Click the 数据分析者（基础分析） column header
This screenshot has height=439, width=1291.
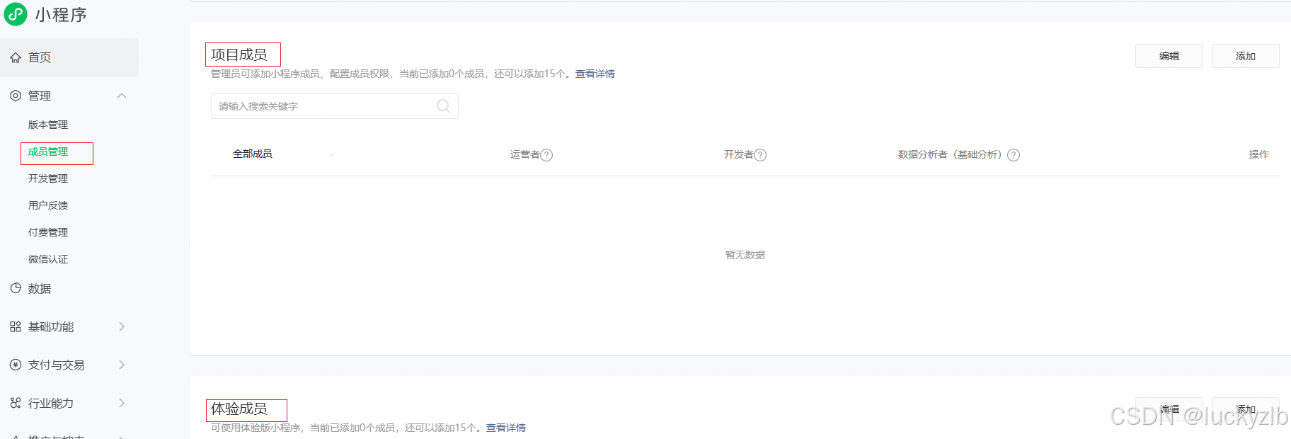point(952,154)
